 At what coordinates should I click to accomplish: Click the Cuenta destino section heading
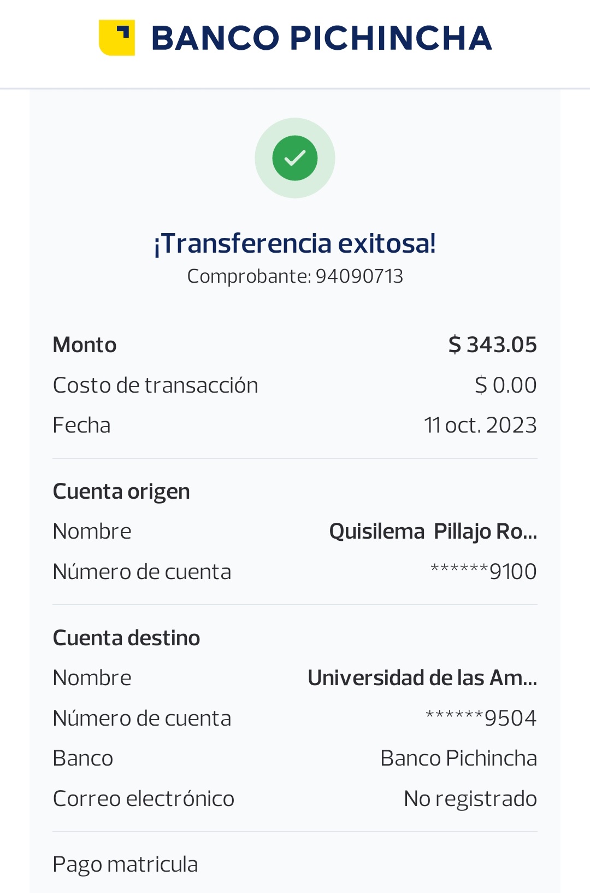pos(126,638)
